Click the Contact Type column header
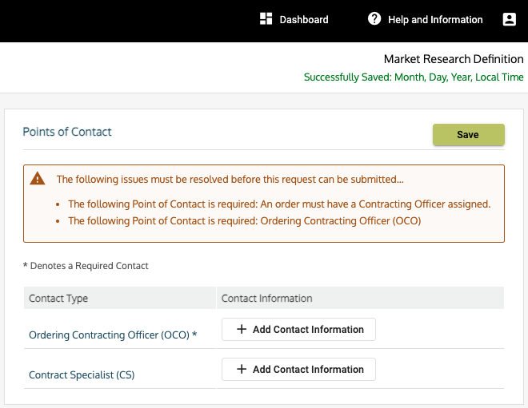The height and width of the screenshot is (408, 528). (x=58, y=299)
